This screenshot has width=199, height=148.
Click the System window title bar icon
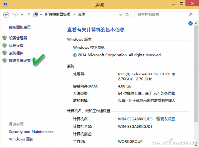coord(5,5)
